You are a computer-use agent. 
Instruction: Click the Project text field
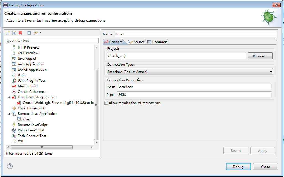tap(176, 56)
